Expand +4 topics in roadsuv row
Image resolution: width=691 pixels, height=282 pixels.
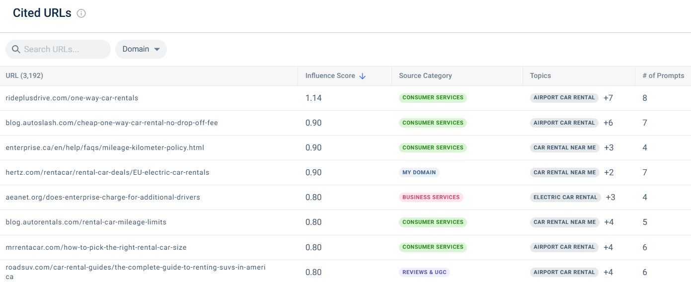coord(609,272)
